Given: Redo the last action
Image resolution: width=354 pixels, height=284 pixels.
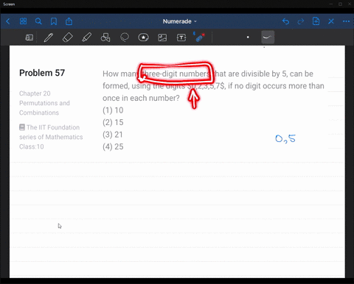Looking at the screenshot, I should point(301,21).
